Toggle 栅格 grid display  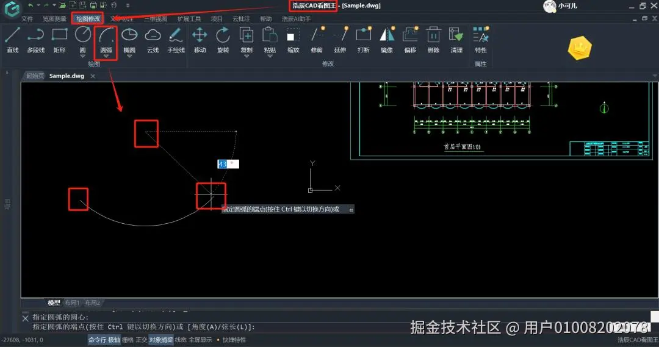tap(128, 340)
